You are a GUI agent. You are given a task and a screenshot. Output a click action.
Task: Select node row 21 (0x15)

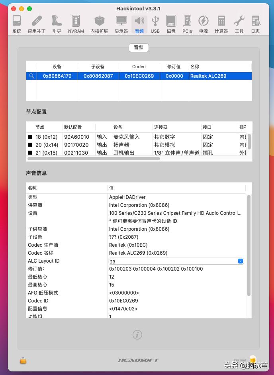point(137,153)
